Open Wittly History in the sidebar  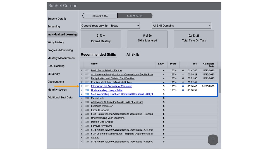tap(56, 42)
